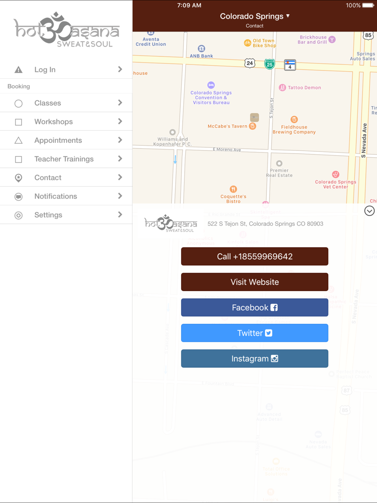Viewport: 377px width, 503px height.
Task: Expand Contact chevron arrow
Action: point(120,177)
